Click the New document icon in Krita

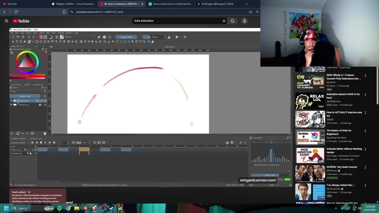(x=13, y=37)
